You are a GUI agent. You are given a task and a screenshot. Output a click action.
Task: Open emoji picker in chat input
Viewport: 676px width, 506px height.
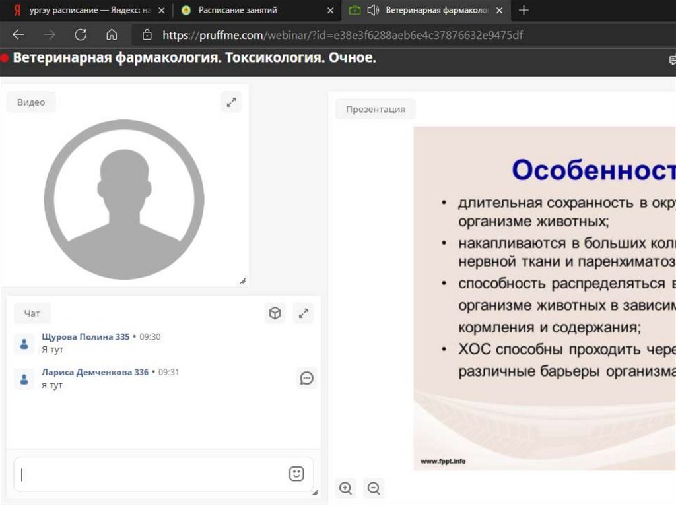point(296,474)
